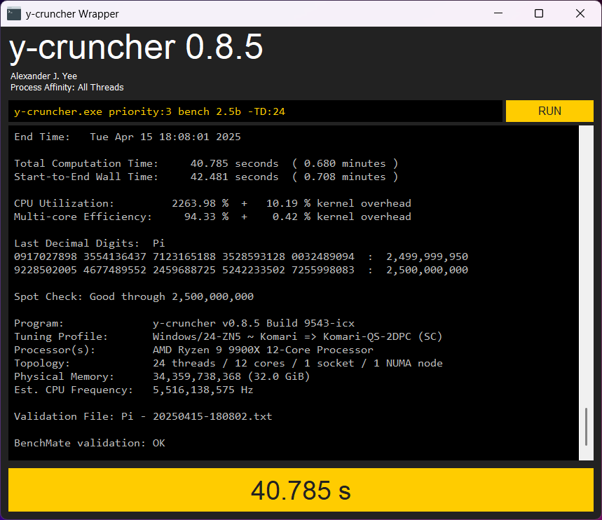This screenshot has height=520, width=602.
Task: Click the Physical Memory 32.0 GiB line
Action: (162, 376)
